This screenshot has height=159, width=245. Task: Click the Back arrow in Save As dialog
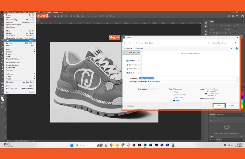tap(125, 43)
